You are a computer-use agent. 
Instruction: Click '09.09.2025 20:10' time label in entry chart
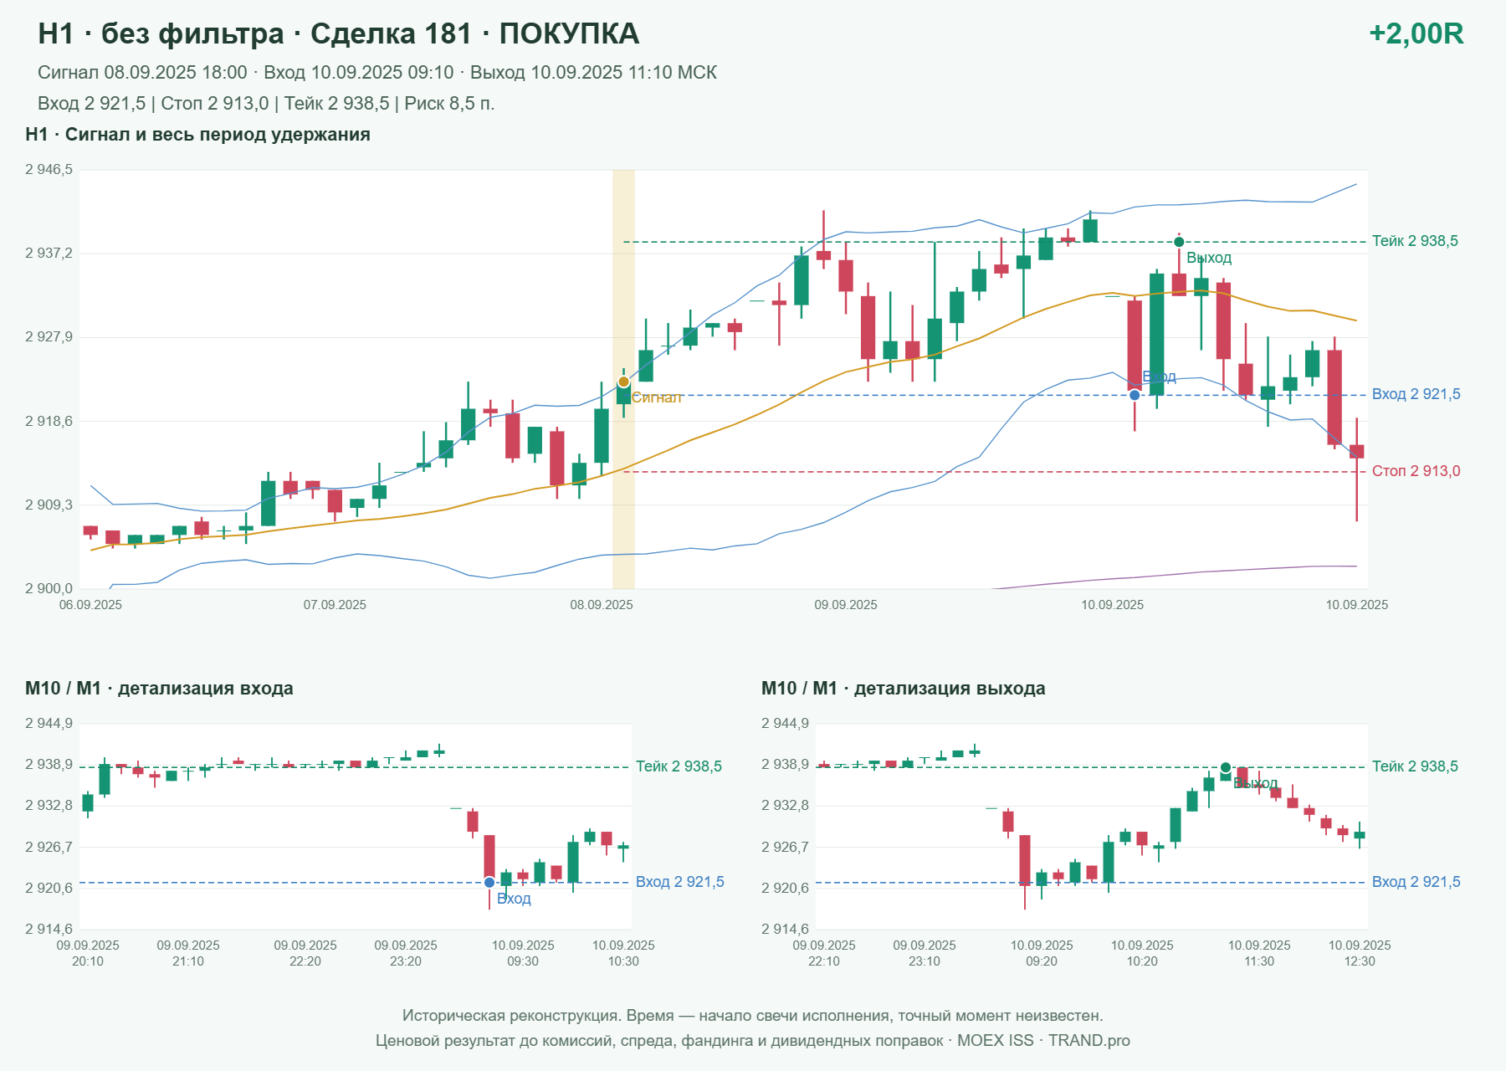coord(88,953)
